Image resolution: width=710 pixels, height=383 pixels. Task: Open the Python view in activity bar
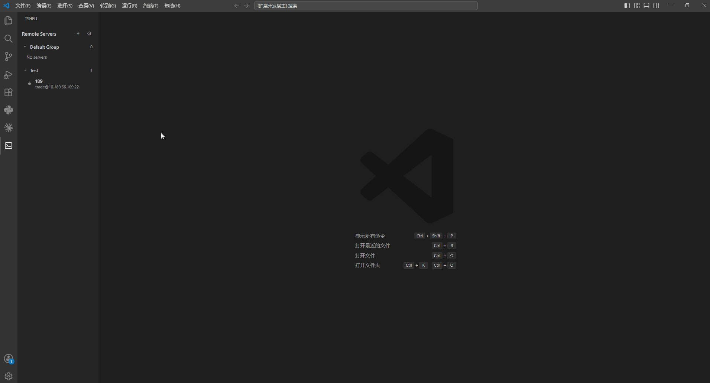click(9, 110)
